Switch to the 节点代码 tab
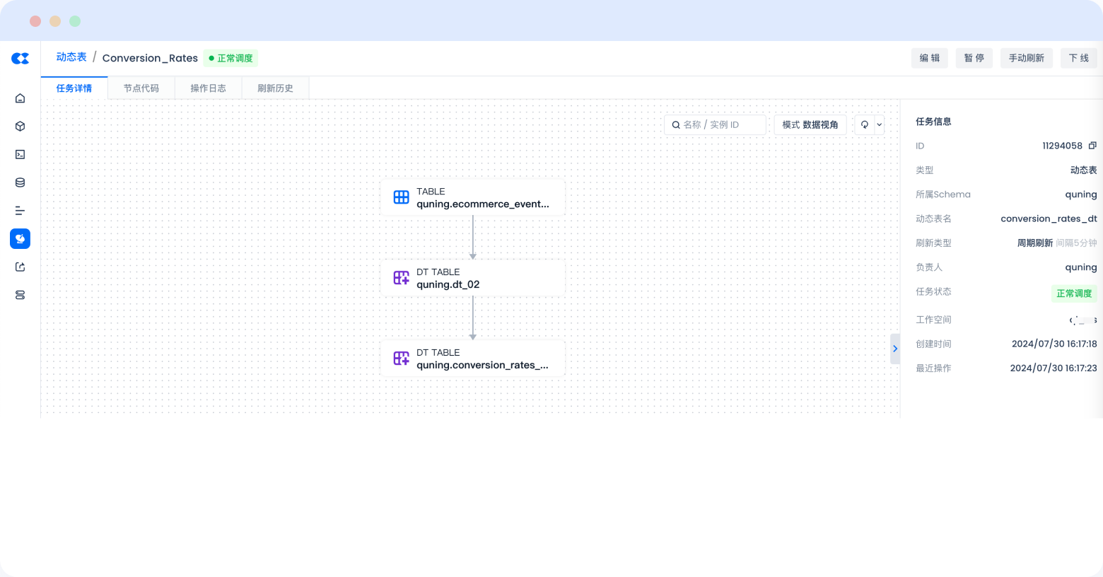The width and height of the screenshot is (1103, 577). point(141,88)
